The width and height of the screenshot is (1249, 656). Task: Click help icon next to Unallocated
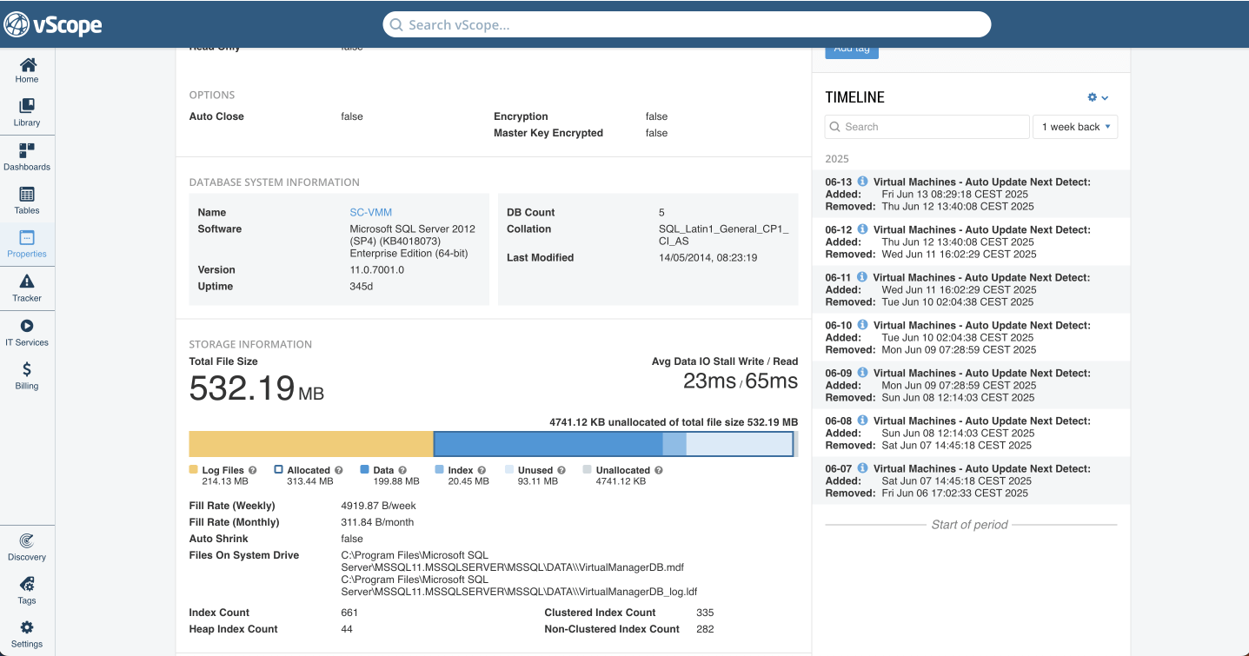coord(659,470)
